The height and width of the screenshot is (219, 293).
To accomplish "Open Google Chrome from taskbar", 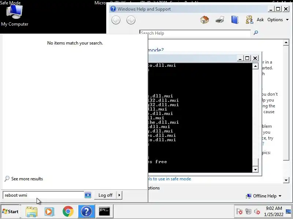I will (68, 211).
